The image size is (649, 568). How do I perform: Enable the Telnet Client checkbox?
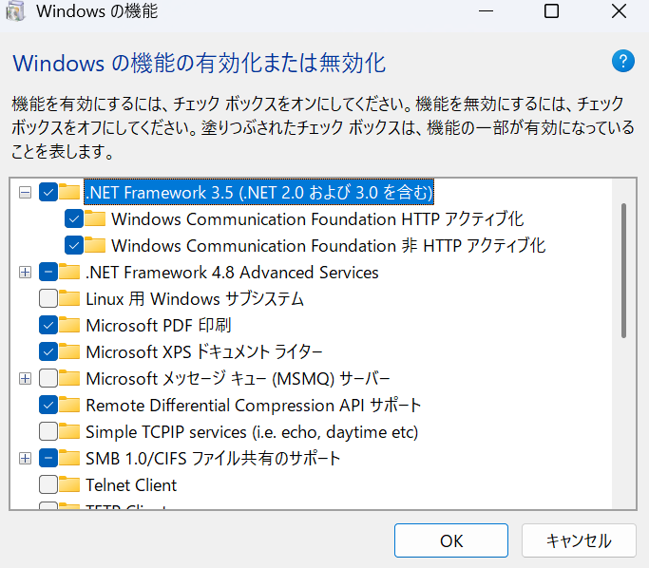point(48,484)
